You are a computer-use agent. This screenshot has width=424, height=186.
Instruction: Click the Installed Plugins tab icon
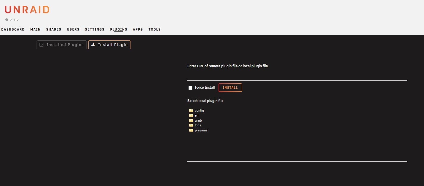(42, 45)
